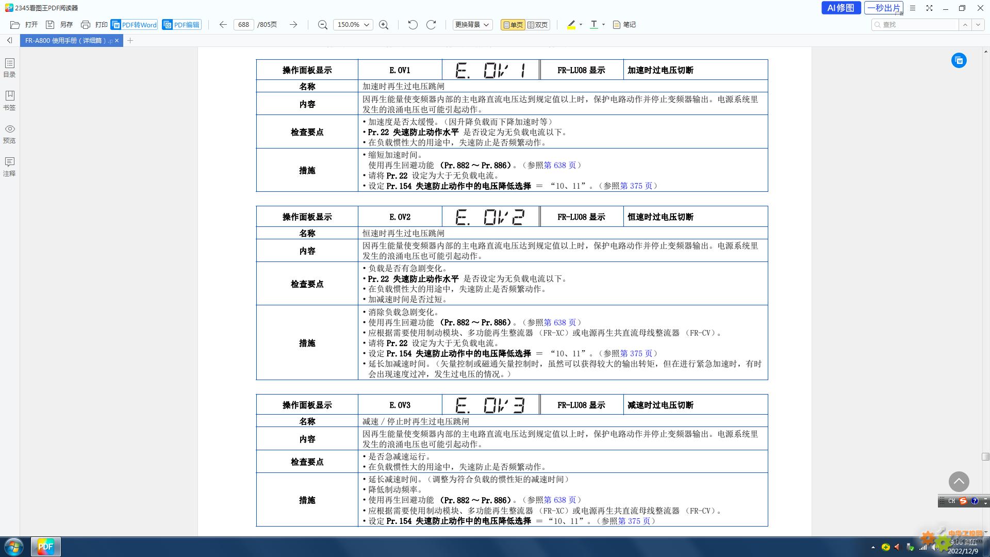Collapse the left sidebar panel
The width and height of the screenshot is (990, 557).
coord(9,40)
